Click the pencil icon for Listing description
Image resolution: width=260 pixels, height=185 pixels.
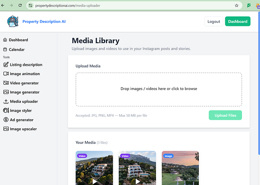tap(6, 64)
